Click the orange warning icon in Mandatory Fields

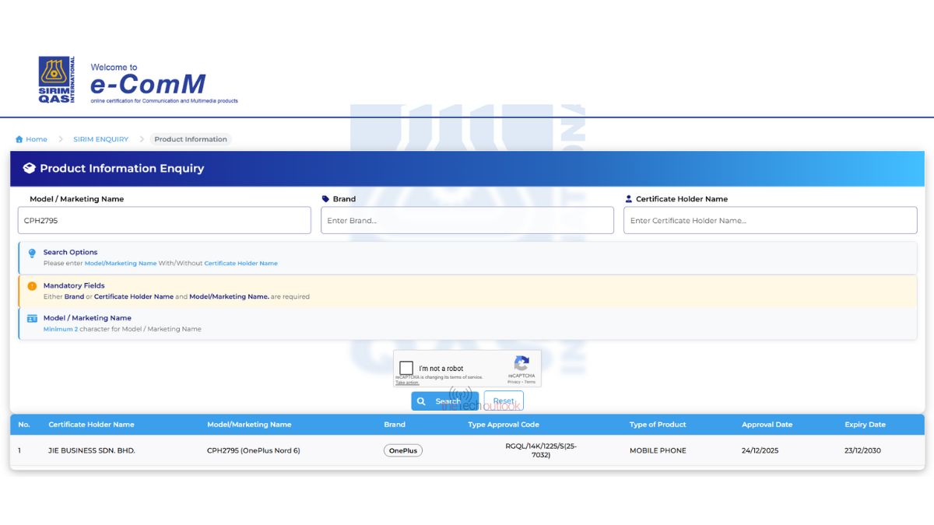(32, 286)
